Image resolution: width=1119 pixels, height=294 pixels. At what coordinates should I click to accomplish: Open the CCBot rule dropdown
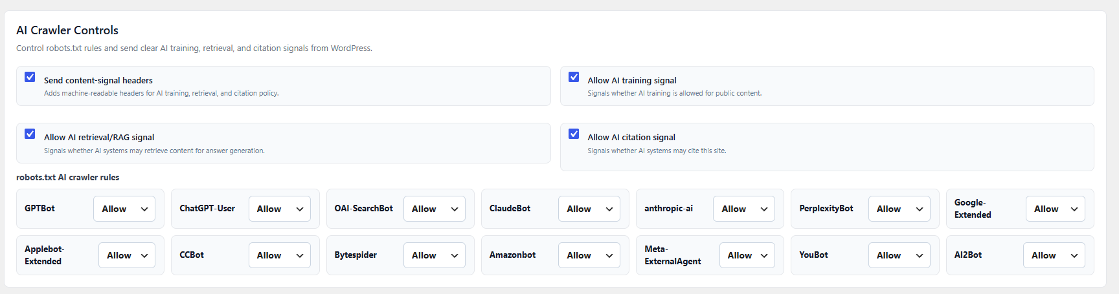279,255
